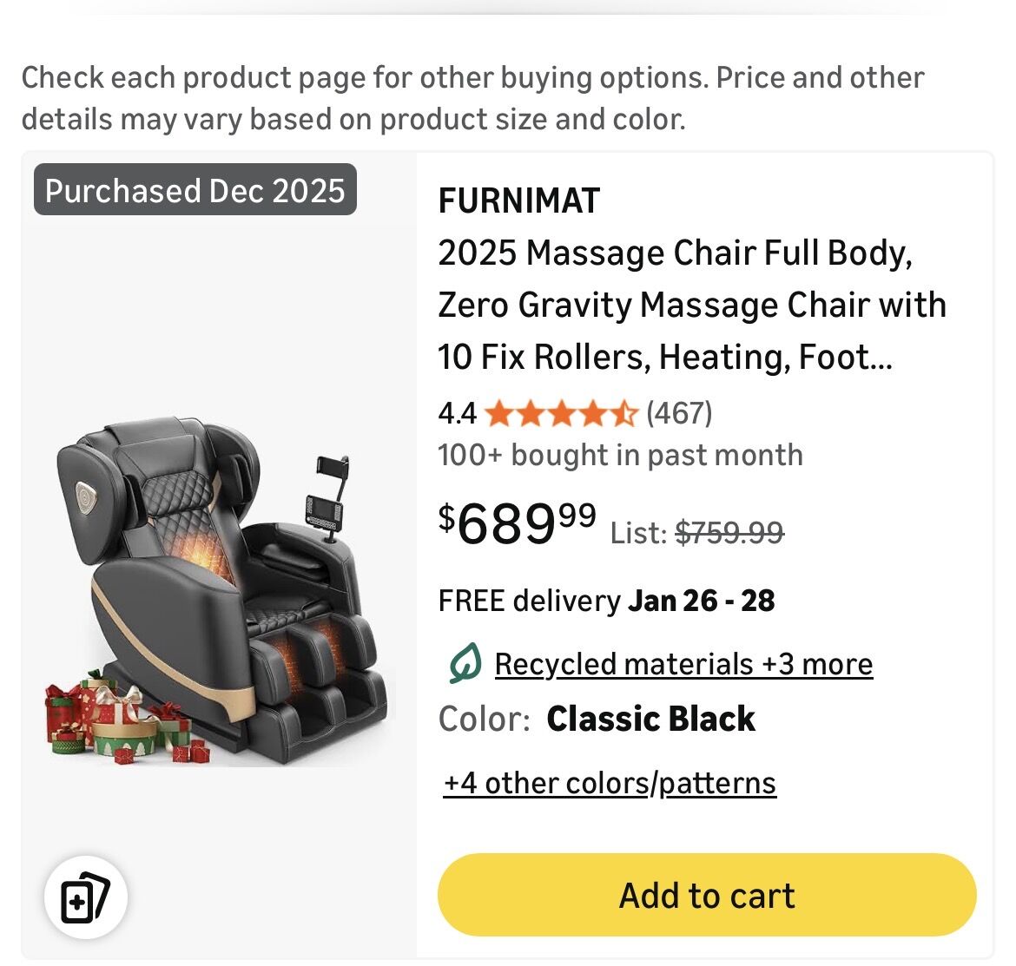Viewport: 1016px width, 966px height.
Task: Open the (467) reviews count
Action: pos(679,412)
